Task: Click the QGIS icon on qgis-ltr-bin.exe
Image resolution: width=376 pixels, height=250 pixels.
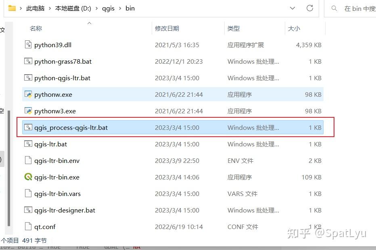Action: (28, 177)
